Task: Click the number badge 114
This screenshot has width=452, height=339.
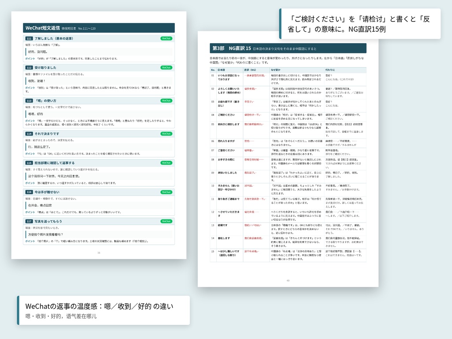Action: click(29, 134)
